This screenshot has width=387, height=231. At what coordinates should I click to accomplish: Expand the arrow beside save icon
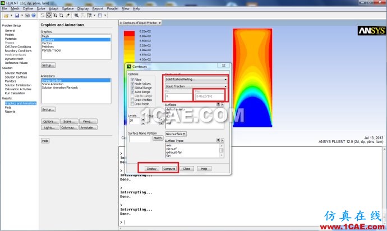tap(22, 16)
